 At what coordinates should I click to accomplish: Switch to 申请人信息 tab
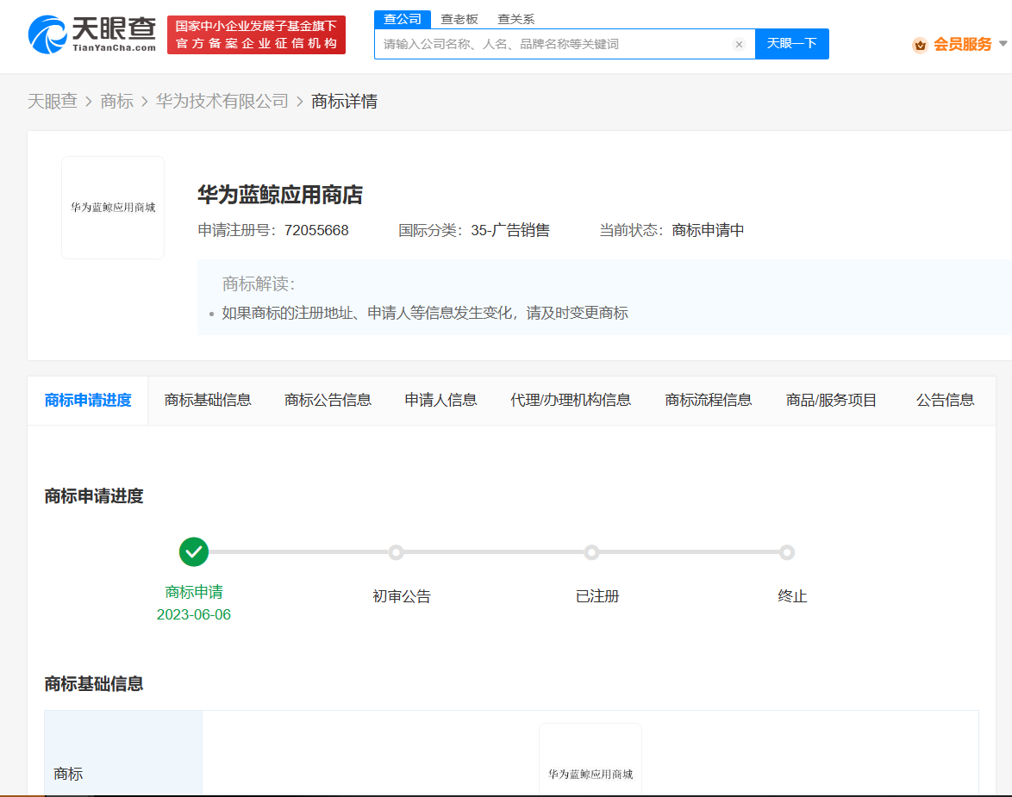tap(440, 400)
